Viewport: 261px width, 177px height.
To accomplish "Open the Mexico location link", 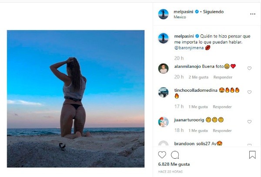I will (x=180, y=17).
